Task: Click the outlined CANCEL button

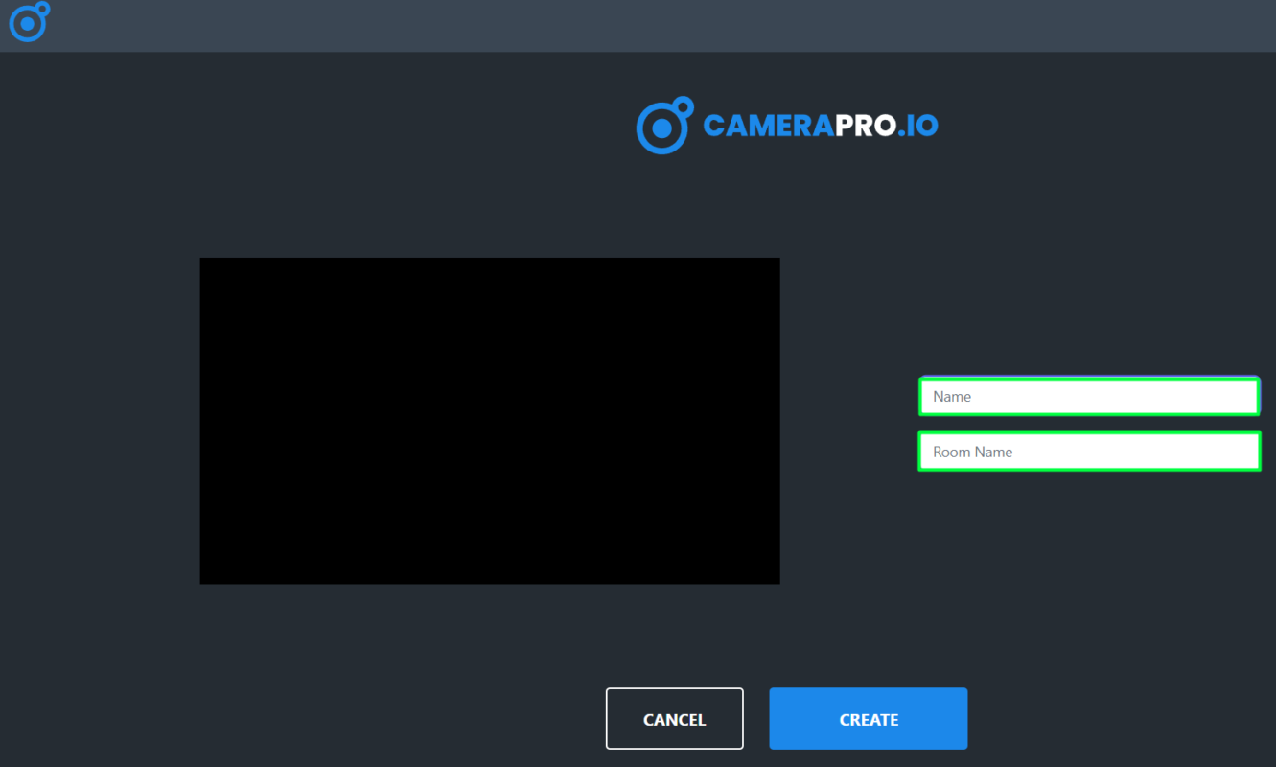Action: pos(674,719)
